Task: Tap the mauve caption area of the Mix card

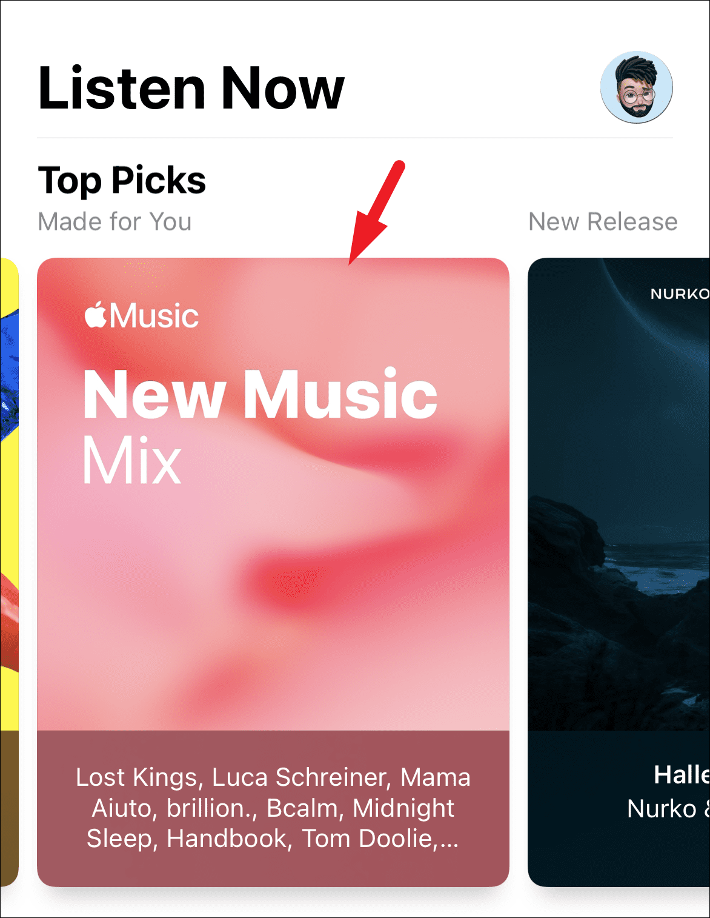Action: [273, 809]
